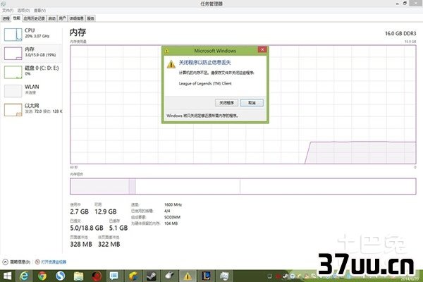Launch Internet Explorer from the taskbar
This screenshot has height=282, width=423.
point(25,276)
